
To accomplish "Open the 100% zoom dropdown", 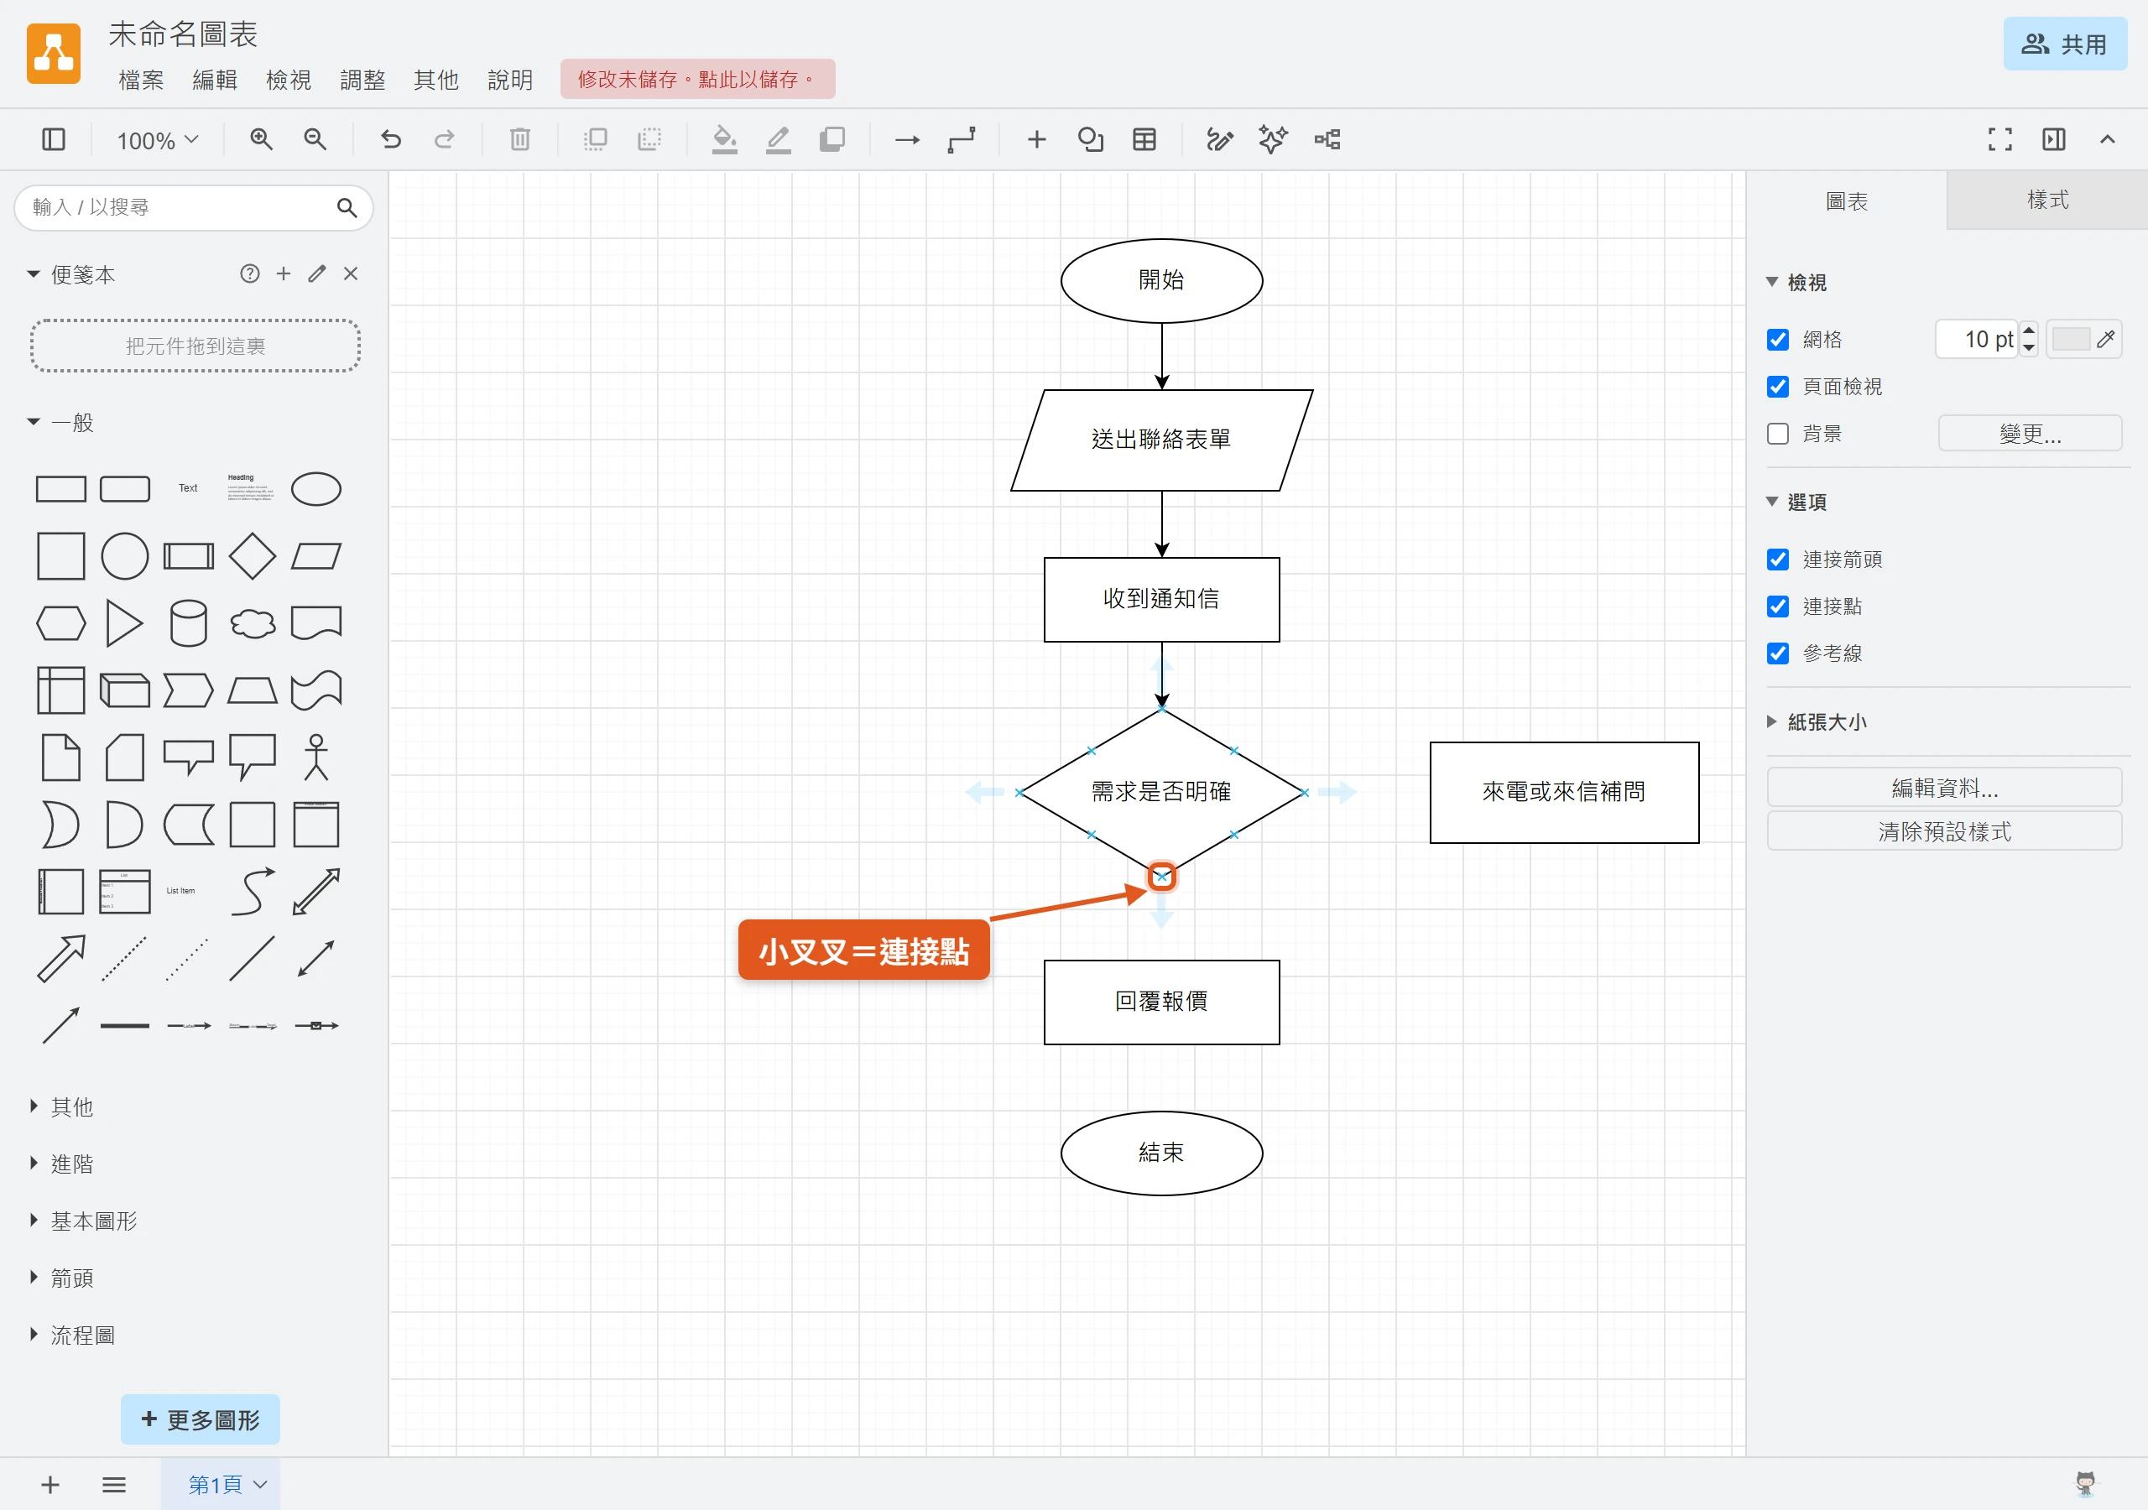I will (157, 140).
